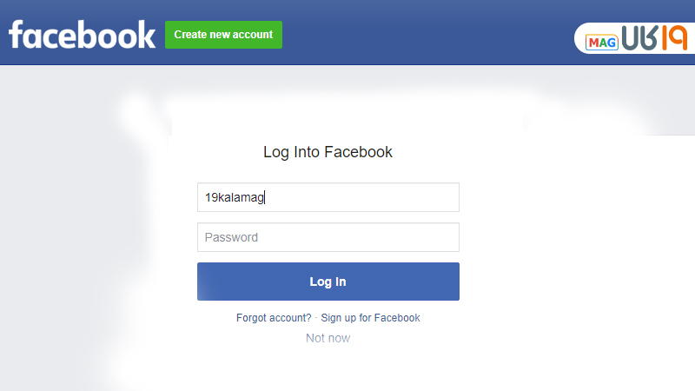Click the Log Into Facebook heading
This screenshot has height=391, width=695.
pyautogui.click(x=328, y=152)
